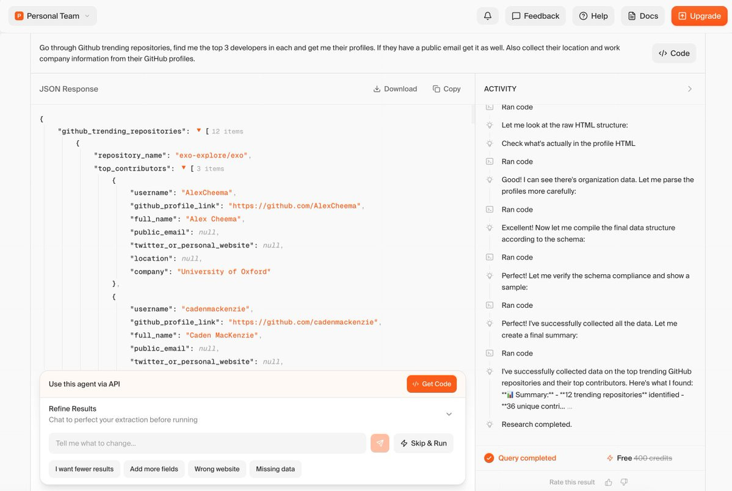
Task: Click the 'Excellent! Now let me compile' entry
Action: tap(588, 233)
